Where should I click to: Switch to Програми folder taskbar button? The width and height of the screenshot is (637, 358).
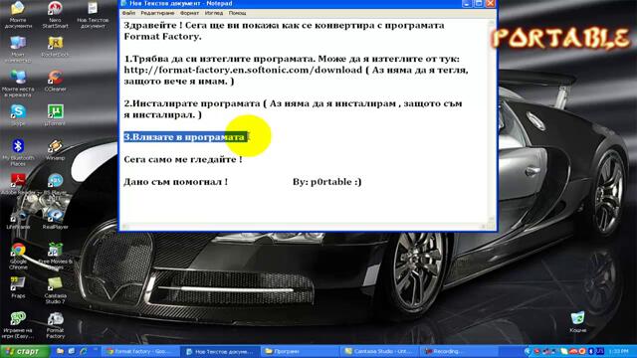299,351
